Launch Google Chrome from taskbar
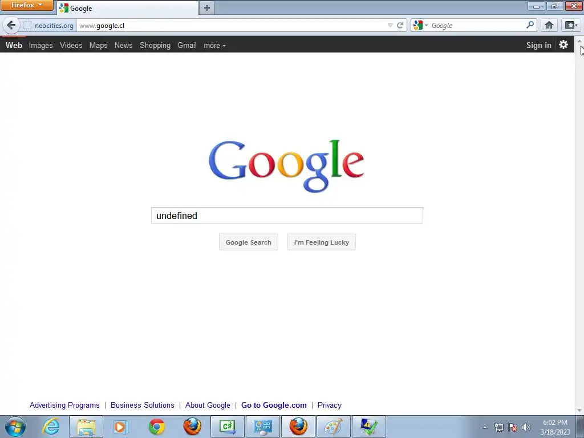 coord(156,427)
